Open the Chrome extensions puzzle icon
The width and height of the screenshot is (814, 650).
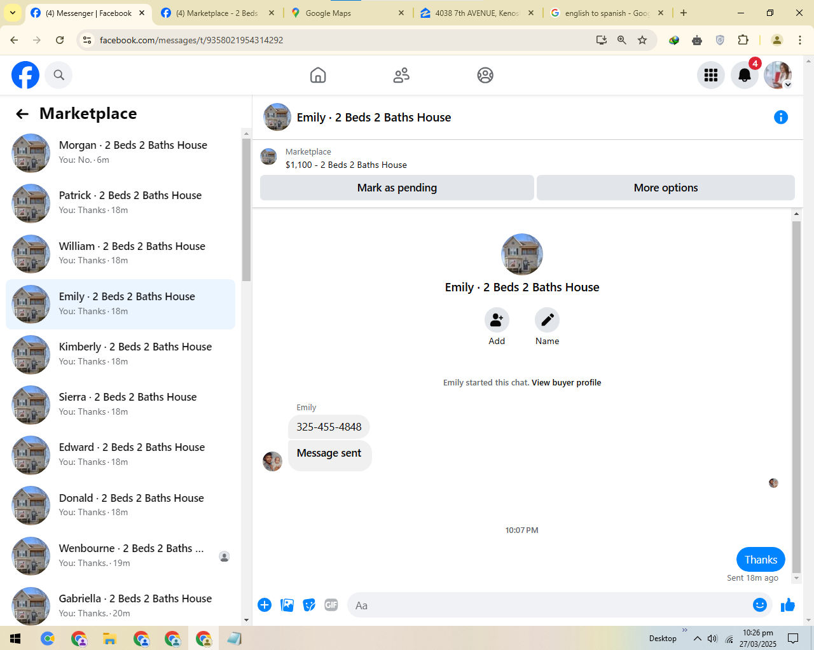(743, 40)
